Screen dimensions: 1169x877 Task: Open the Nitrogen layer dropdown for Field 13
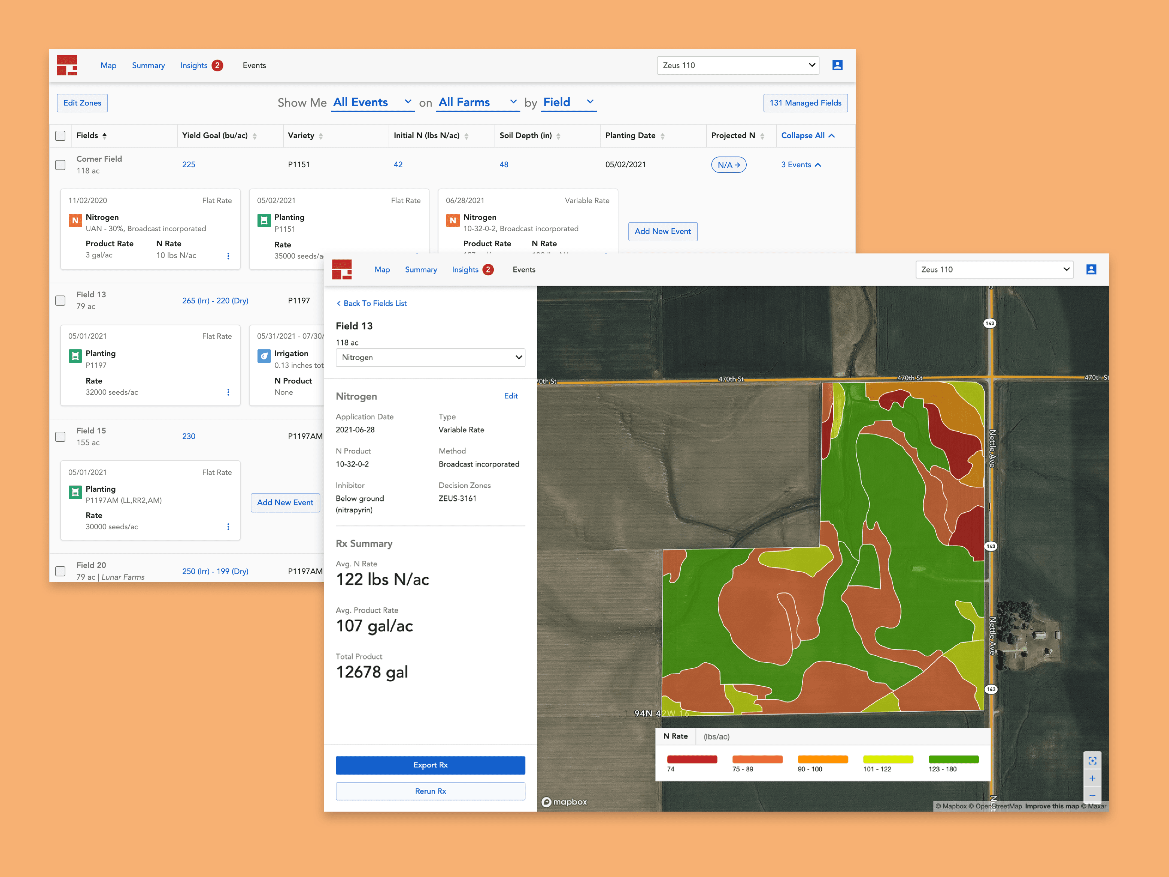click(x=430, y=357)
